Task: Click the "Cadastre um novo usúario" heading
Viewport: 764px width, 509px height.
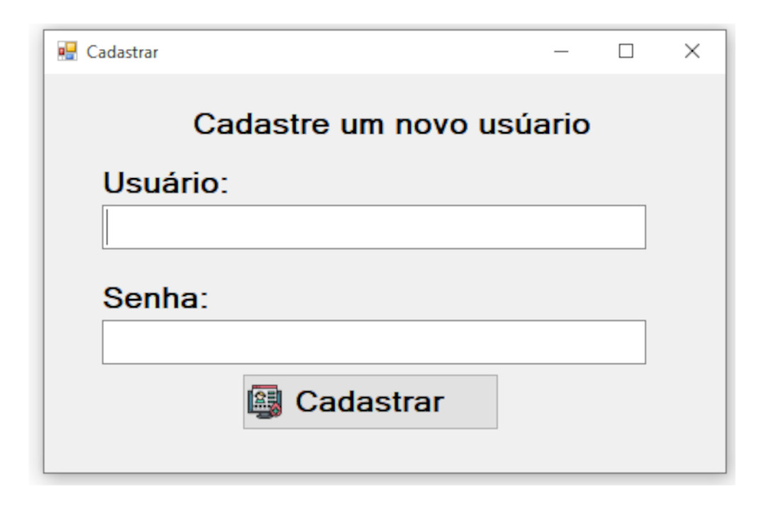Action: pos(392,124)
